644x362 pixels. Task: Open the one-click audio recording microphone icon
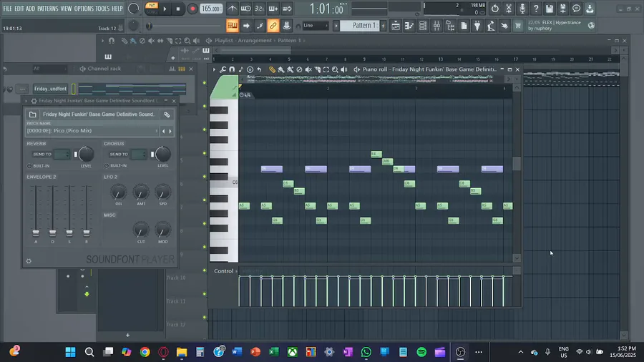click(522, 9)
